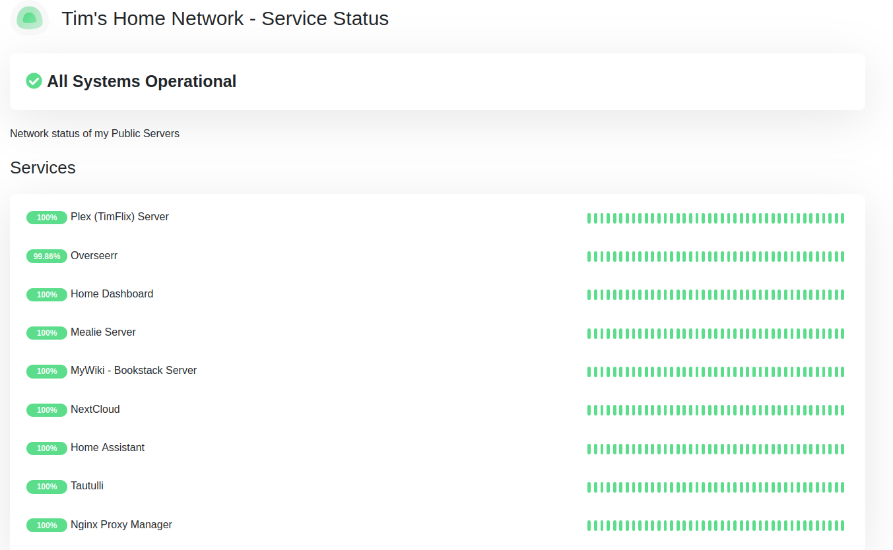The width and height of the screenshot is (893, 550).
Task: Click the heartbeat bar for Home Assistant
Action: tap(715, 449)
